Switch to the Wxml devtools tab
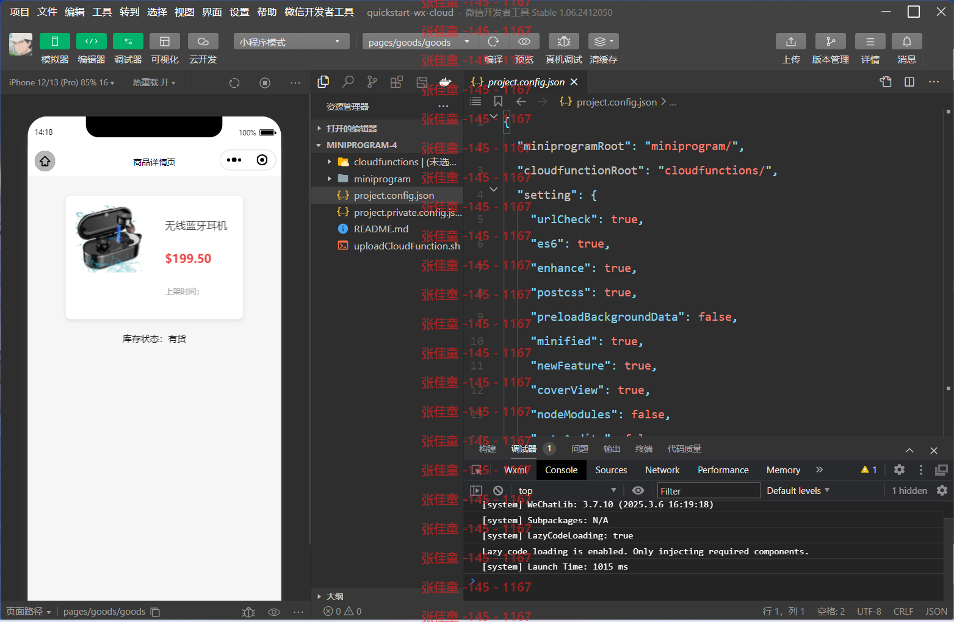Screen dimensions: 954x622 point(515,470)
